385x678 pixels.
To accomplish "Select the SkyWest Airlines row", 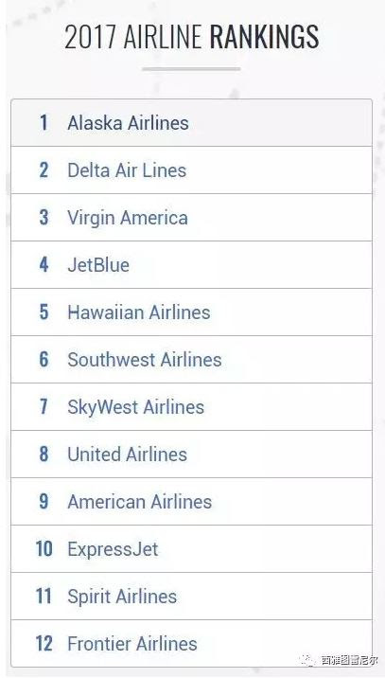I will click(x=191, y=406).
